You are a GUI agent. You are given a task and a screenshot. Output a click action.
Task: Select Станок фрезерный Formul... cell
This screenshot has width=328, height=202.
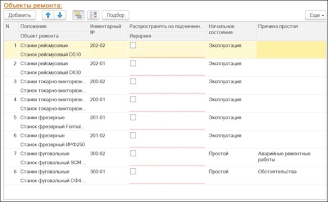[52, 126]
